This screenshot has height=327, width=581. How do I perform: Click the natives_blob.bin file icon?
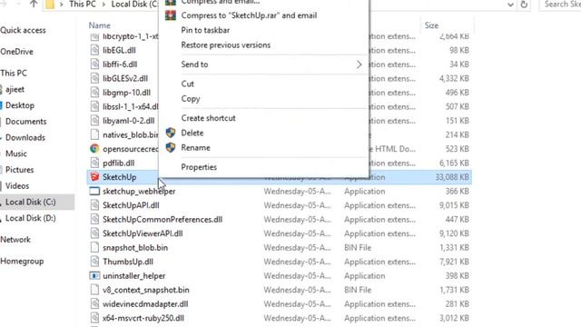pos(94,134)
